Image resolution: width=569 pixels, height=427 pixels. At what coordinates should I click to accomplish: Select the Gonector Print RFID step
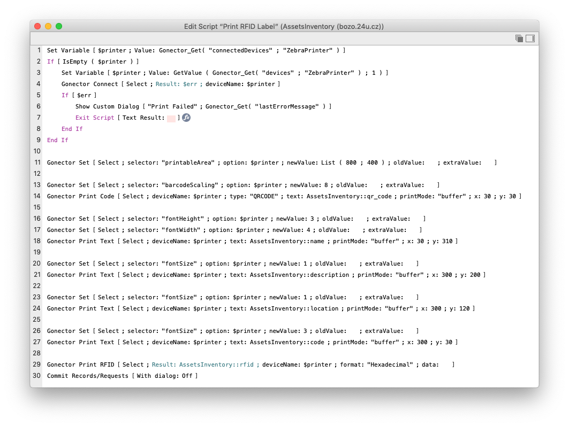pyautogui.click(x=251, y=364)
